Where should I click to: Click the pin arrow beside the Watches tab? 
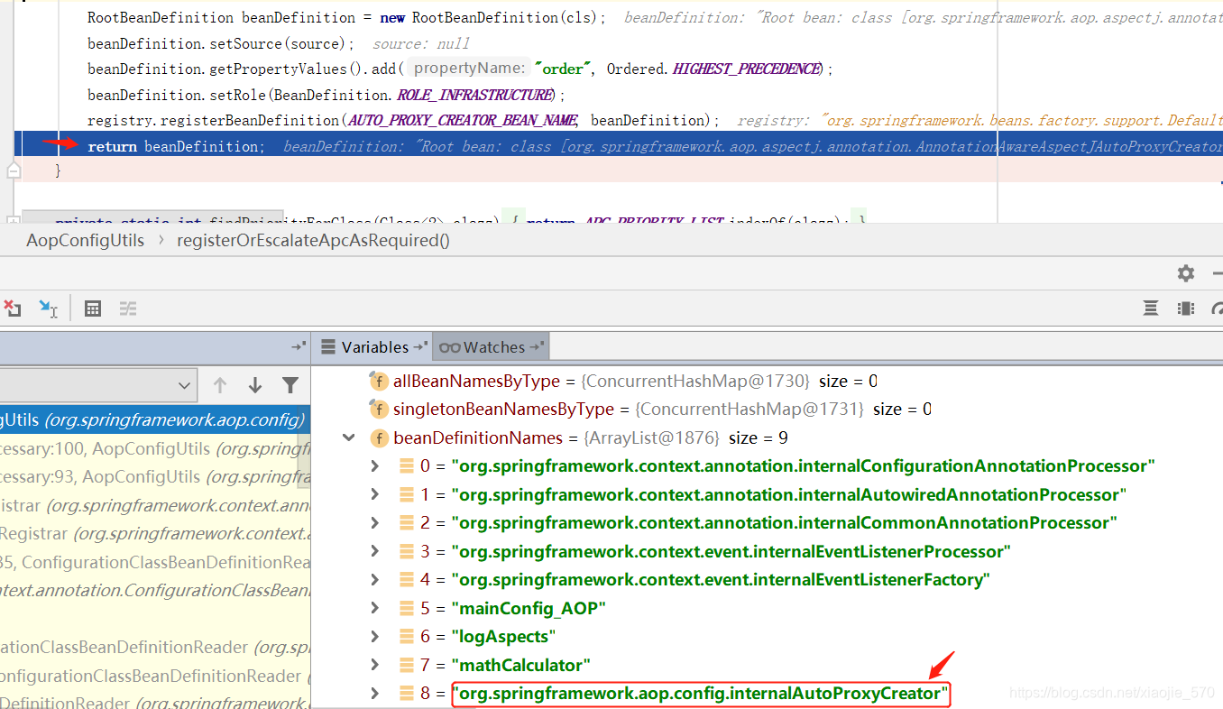(x=537, y=346)
